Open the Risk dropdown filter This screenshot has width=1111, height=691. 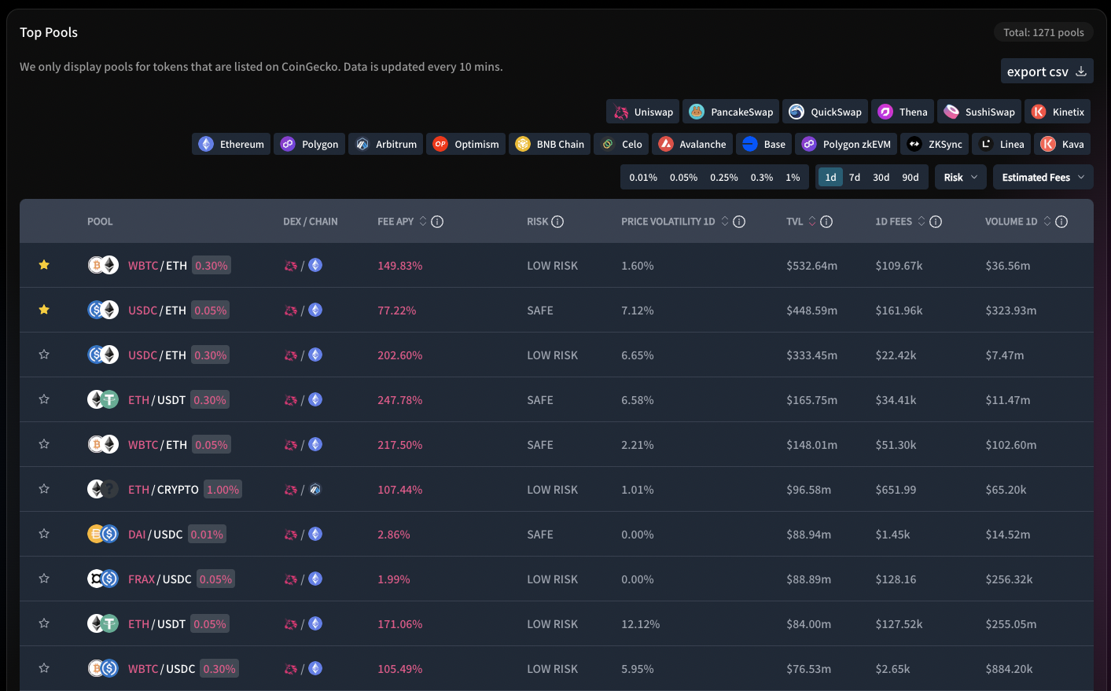point(961,178)
